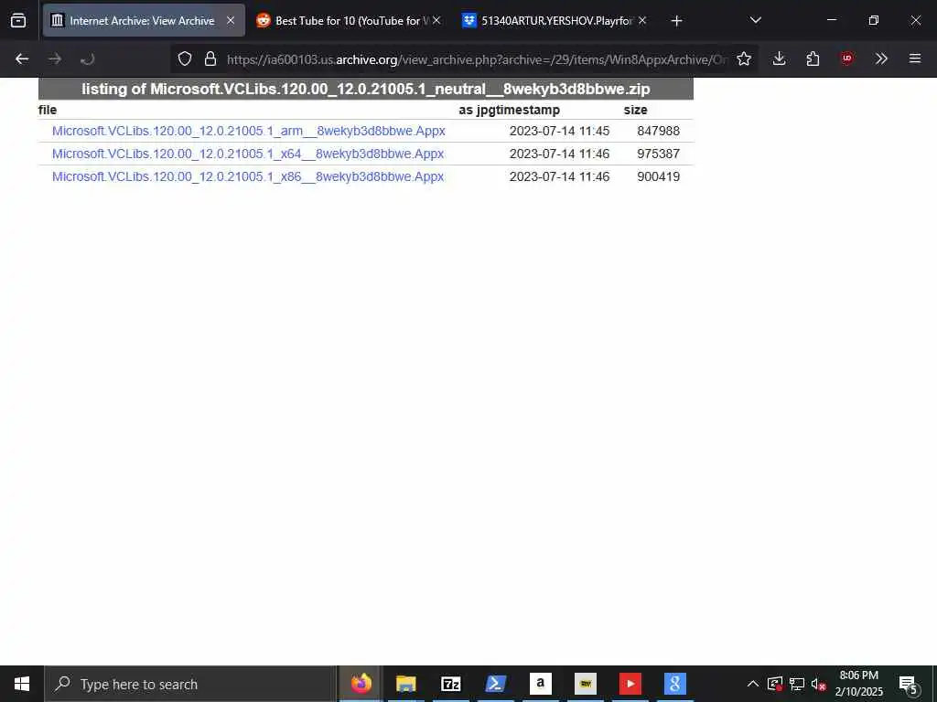Viewport: 937px width, 702px height.
Task: Open the Amazon app from the taskbar
Action: point(540,684)
